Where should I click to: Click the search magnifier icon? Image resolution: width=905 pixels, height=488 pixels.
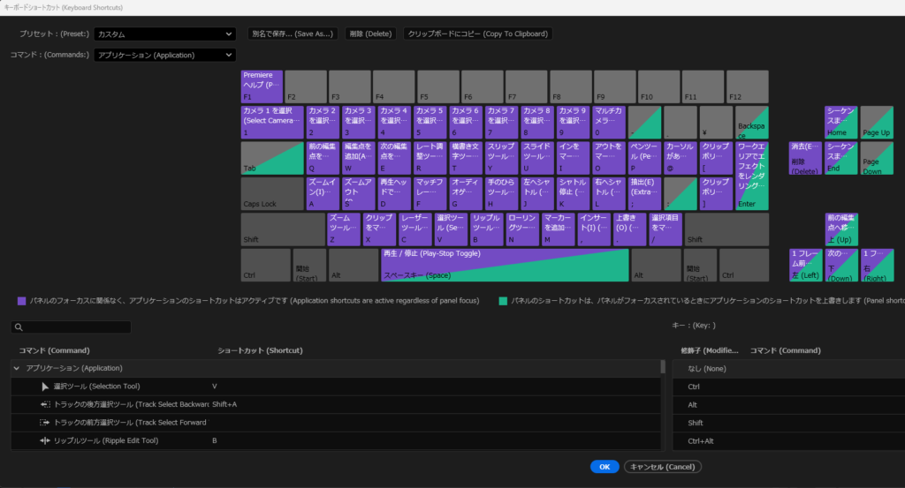pyautogui.click(x=19, y=327)
